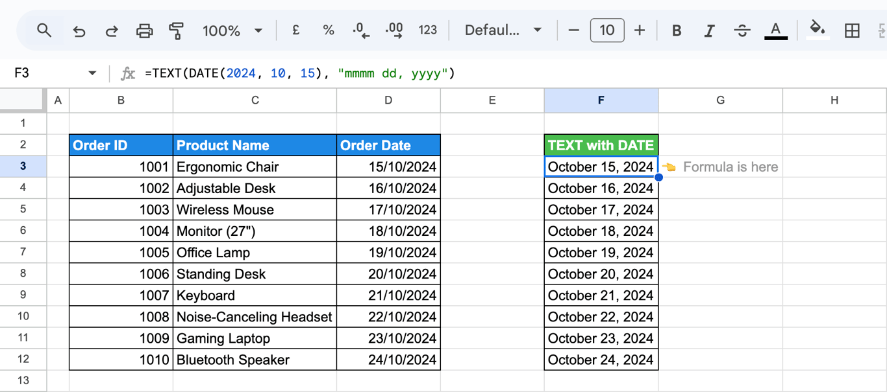The image size is (887, 392).
Task: Select order ID cell 1010
Action: coord(121,360)
